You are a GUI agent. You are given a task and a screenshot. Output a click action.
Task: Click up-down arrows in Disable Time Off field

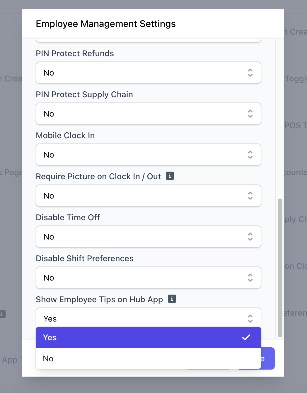(x=250, y=237)
